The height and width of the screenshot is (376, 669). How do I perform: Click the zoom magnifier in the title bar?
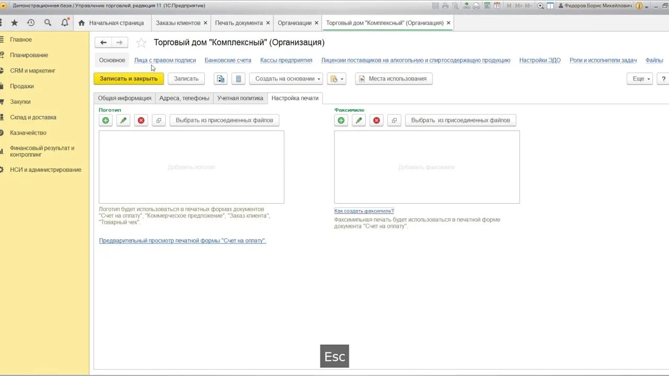540,6
